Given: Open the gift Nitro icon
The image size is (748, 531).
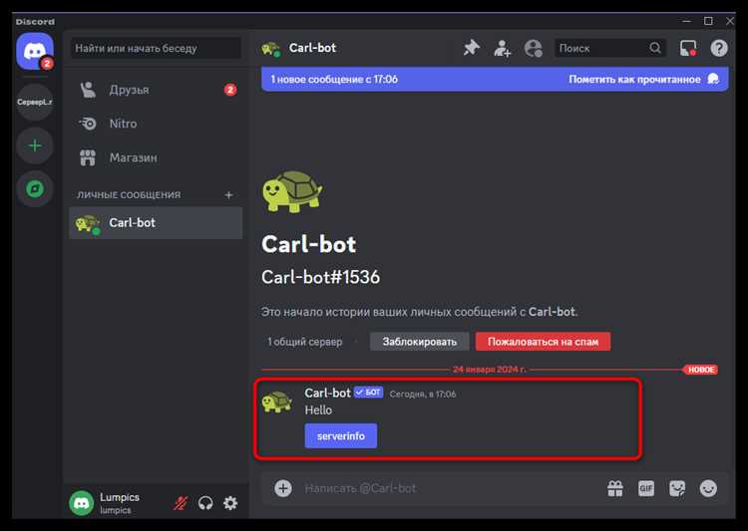Looking at the screenshot, I should click(615, 488).
